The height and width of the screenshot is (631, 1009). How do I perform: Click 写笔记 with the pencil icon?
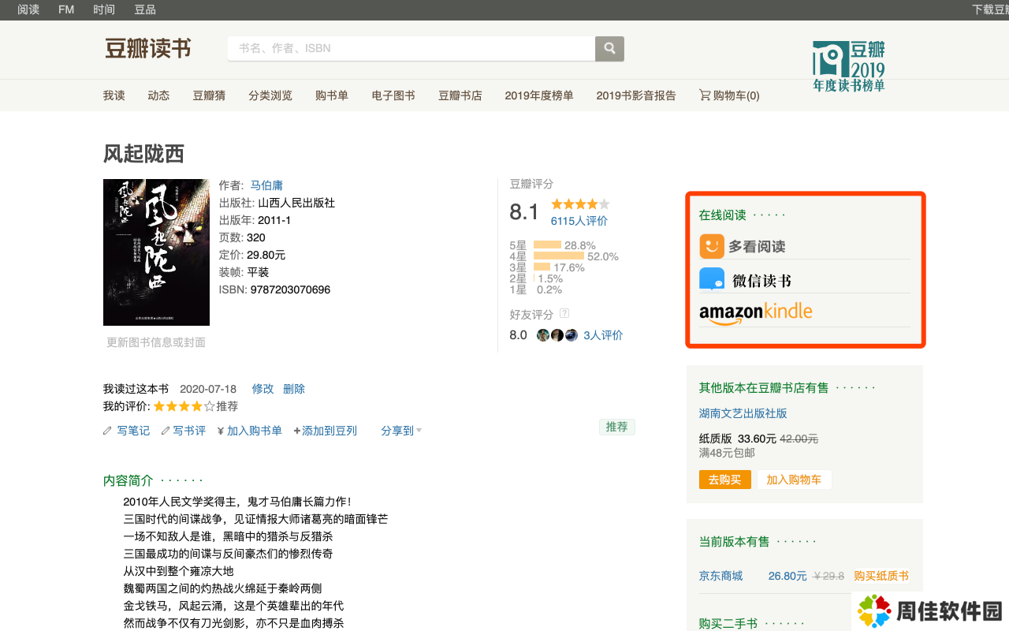(126, 431)
